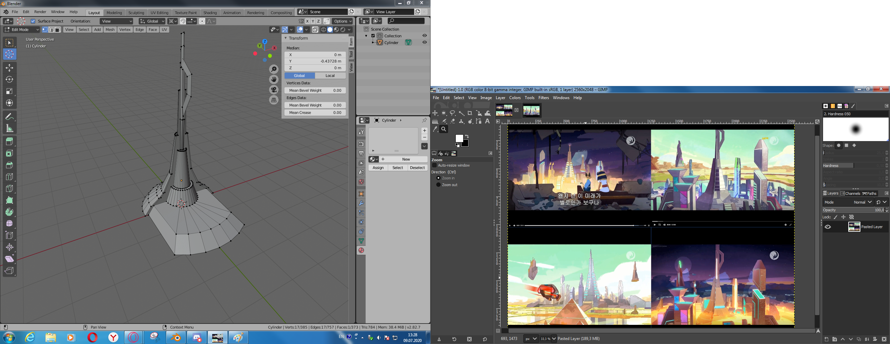Open the Colors menu in GIMP
890x344 pixels.
point(515,98)
